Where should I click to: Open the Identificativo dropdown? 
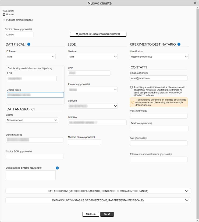tap(159, 57)
